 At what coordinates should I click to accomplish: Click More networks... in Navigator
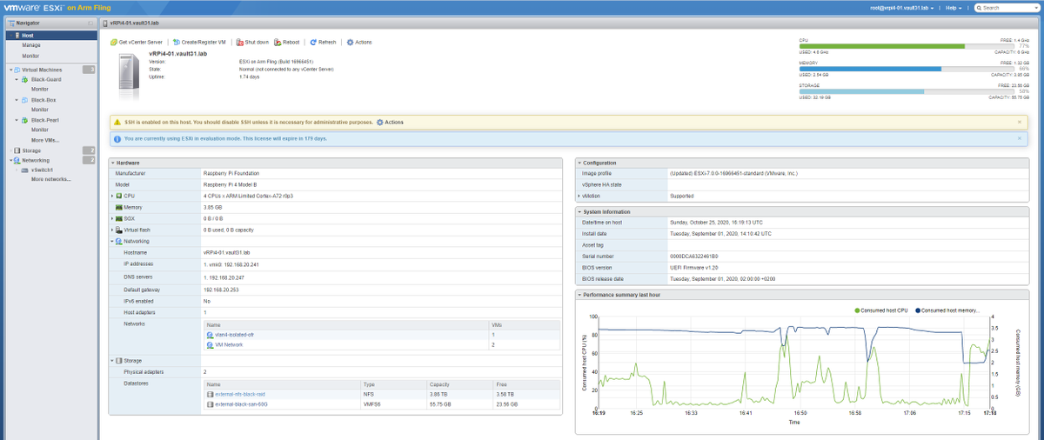[51, 179]
